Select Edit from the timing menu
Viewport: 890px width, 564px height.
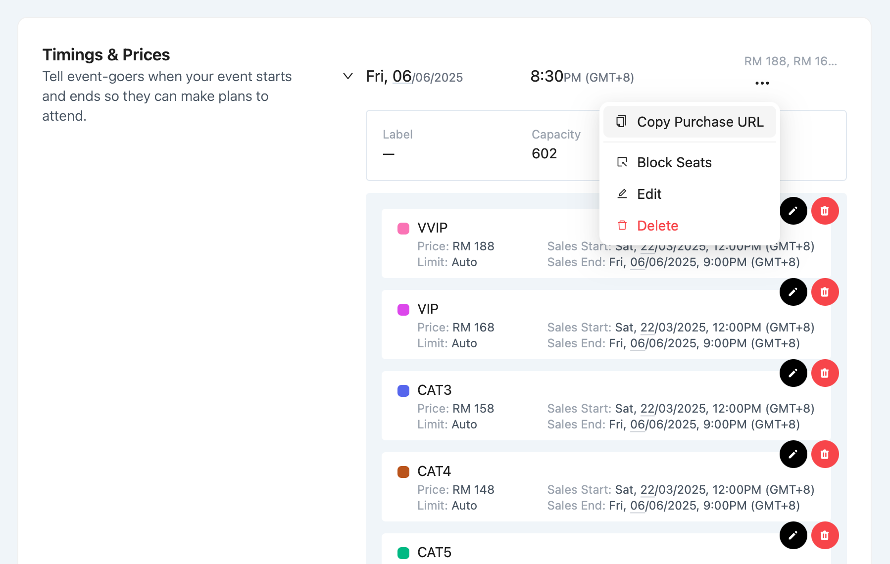click(649, 194)
